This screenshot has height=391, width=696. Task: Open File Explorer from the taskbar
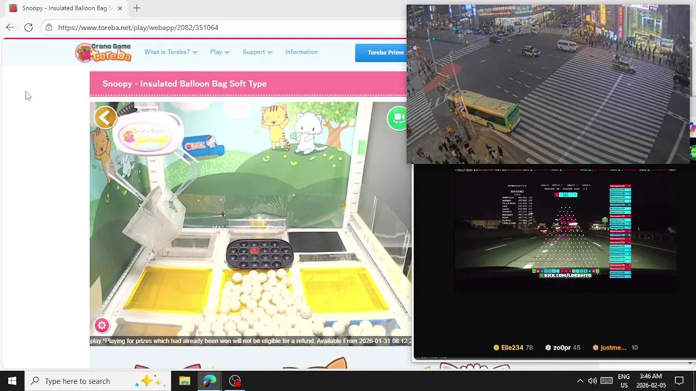pyautogui.click(x=184, y=381)
